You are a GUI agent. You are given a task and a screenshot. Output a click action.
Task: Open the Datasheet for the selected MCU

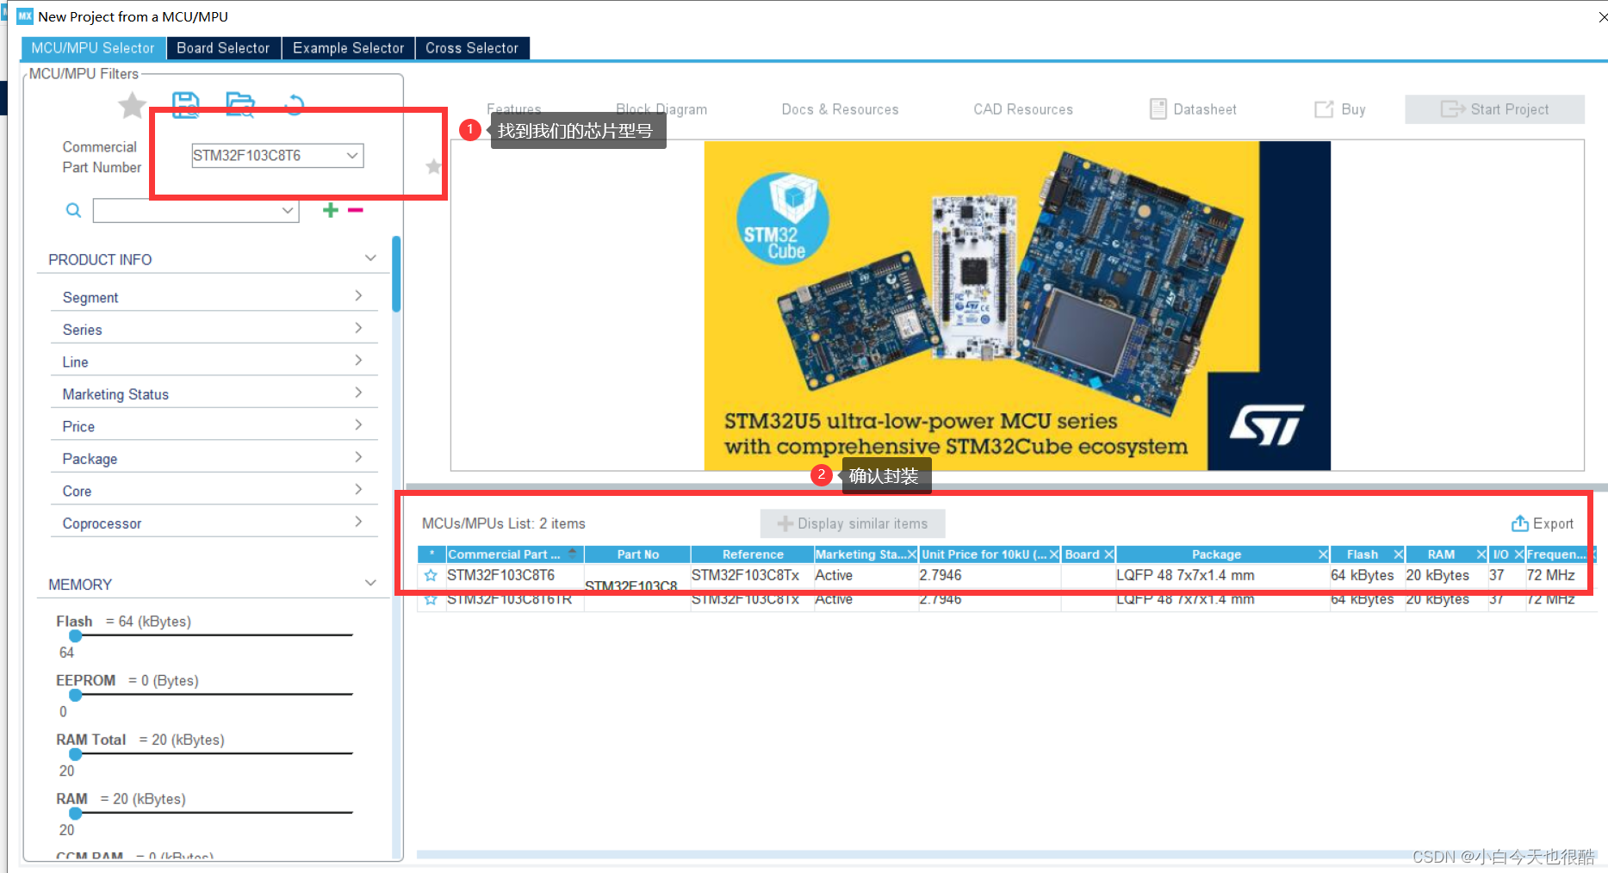(x=1193, y=109)
